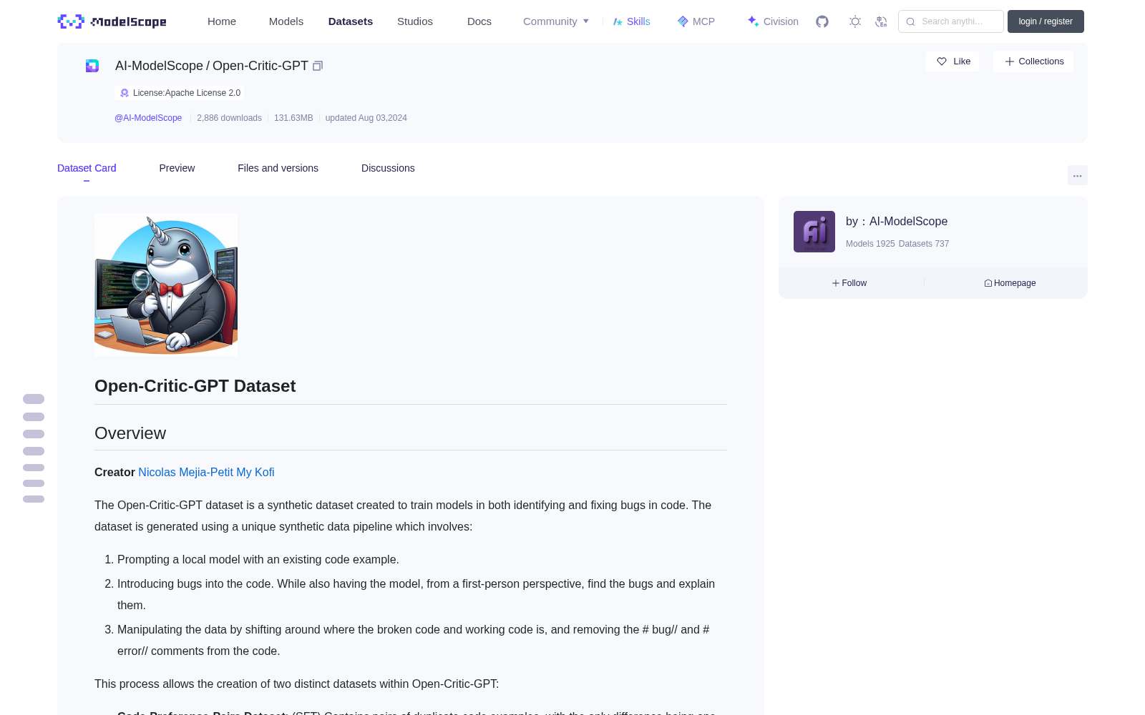Select the Datasets menu item
1145x715 pixels.
click(x=351, y=21)
